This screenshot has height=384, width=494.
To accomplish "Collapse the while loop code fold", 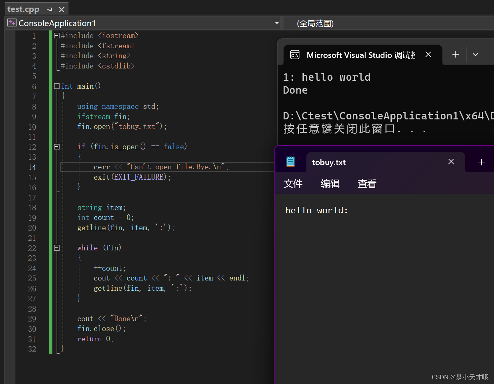I will 56,247.
